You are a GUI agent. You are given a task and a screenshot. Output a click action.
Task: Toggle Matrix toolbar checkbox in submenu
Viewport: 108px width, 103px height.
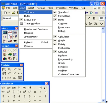tap(55, 44)
